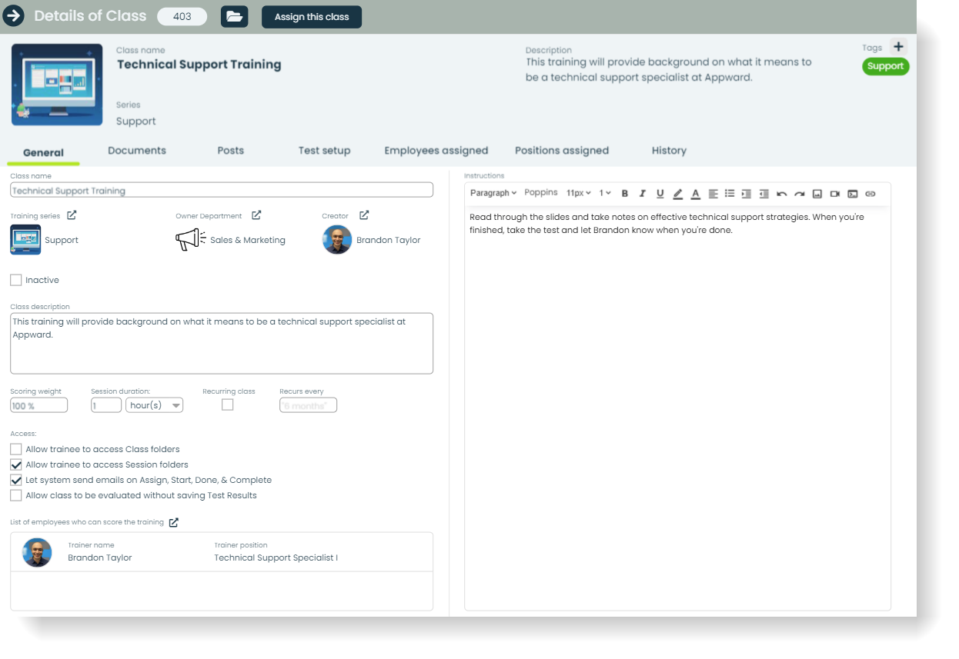The height and width of the screenshot is (659, 959).
Task: Click the back arrow beside Details of Class
Action: pyautogui.click(x=14, y=16)
